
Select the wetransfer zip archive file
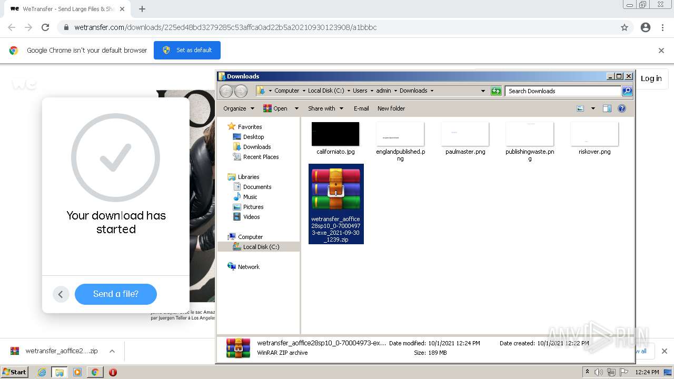tap(336, 204)
